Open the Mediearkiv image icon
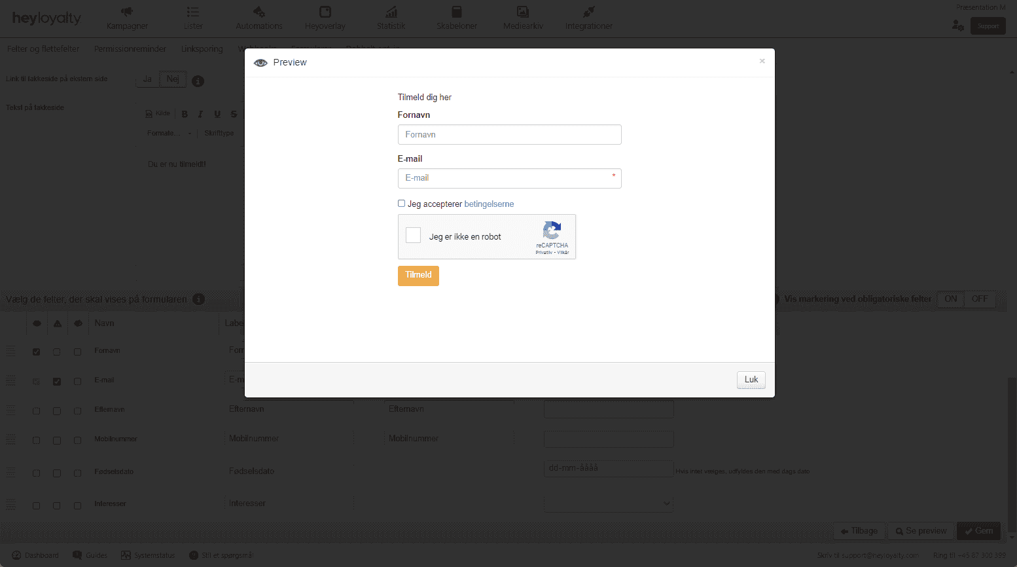 [x=522, y=12]
